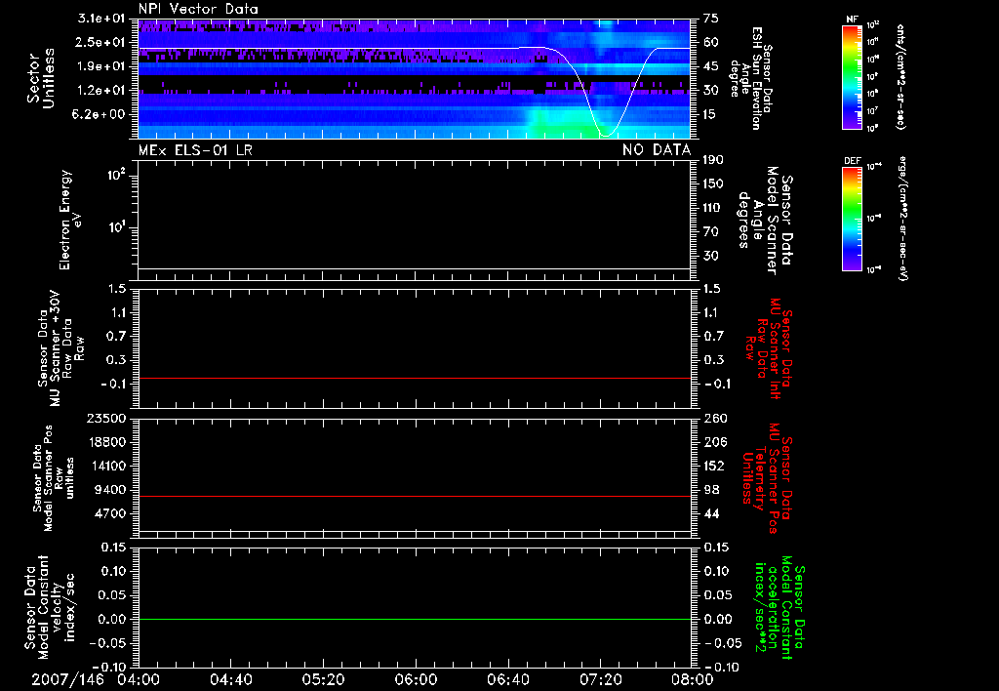Click the 06:40 time tick label
The width and height of the screenshot is (999, 691).
tap(507, 679)
